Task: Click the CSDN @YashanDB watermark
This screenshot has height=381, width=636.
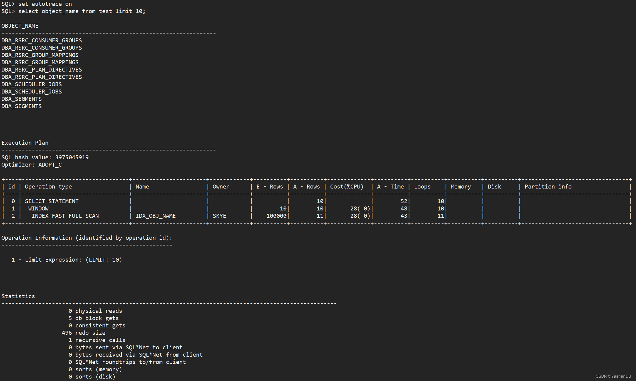Action: pyautogui.click(x=613, y=376)
